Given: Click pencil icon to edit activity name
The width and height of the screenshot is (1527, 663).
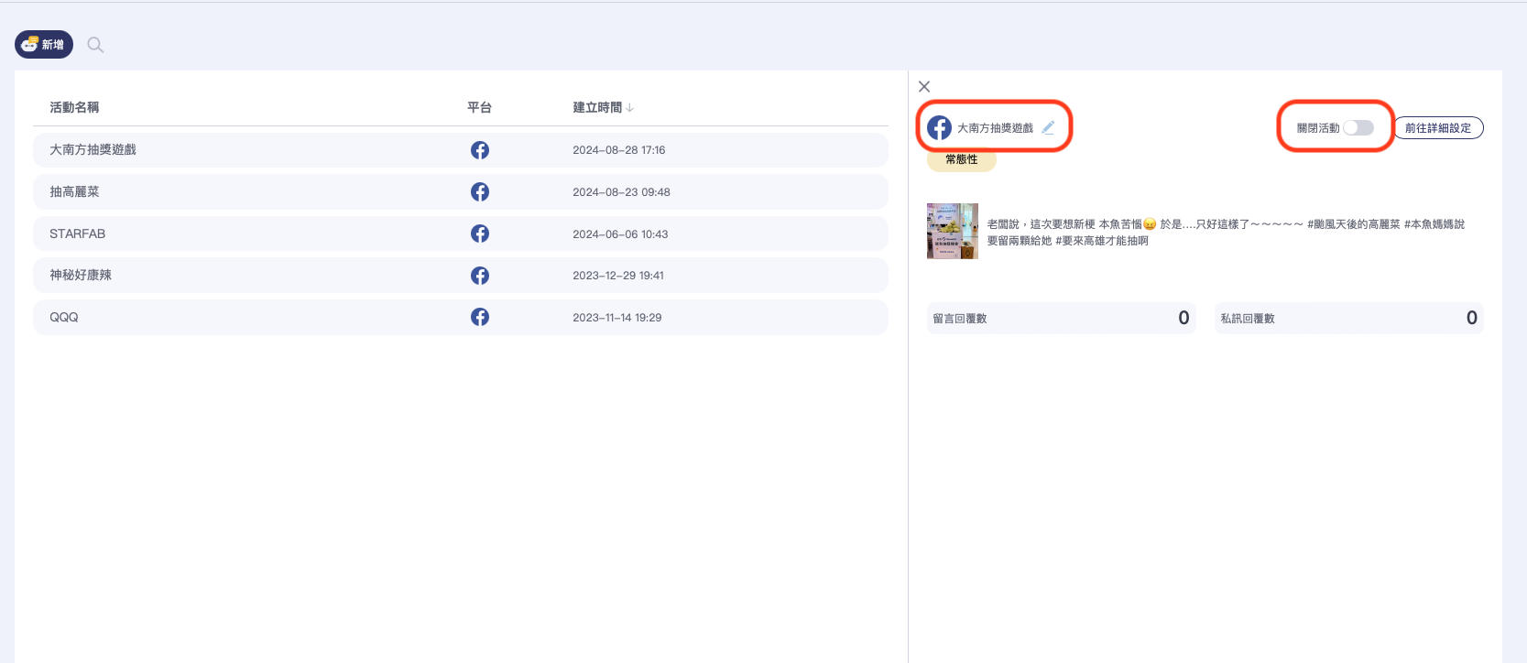Looking at the screenshot, I should click(1048, 128).
